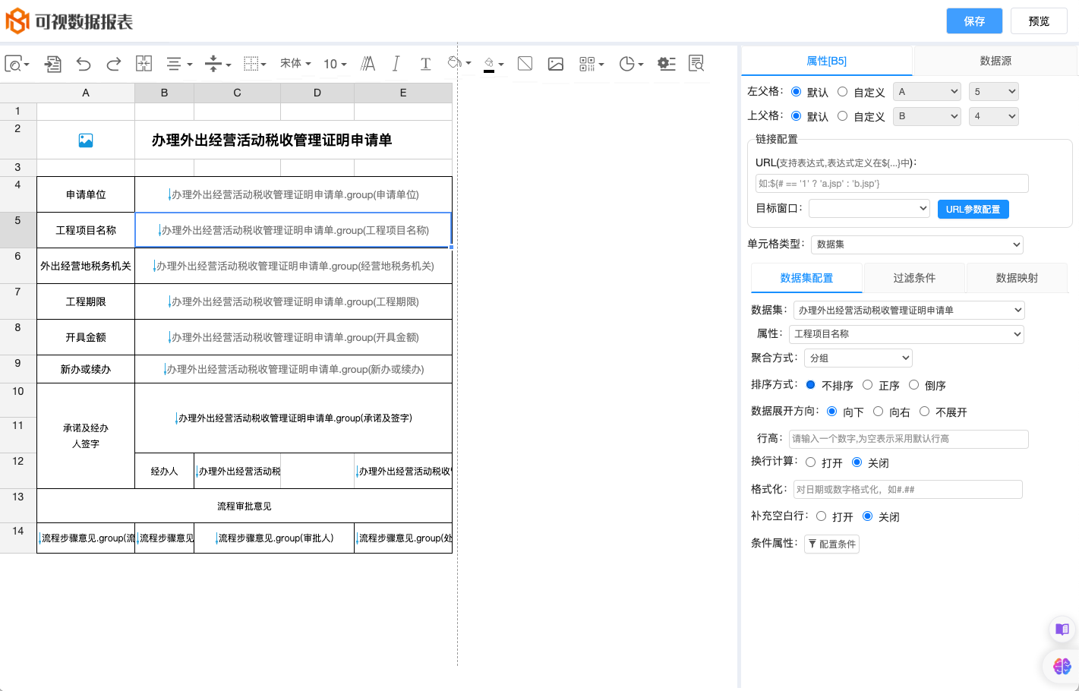Switch to the 属性[B5] tab
The width and height of the screenshot is (1079, 691).
pyautogui.click(x=826, y=61)
